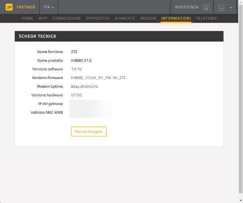Click the Versione hardware label

coord(47,95)
